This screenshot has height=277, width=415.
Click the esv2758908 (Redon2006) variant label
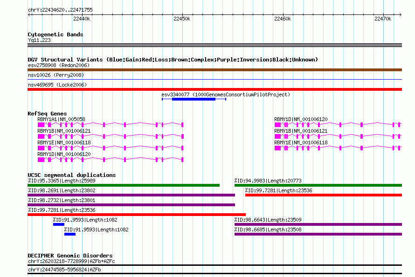click(x=59, y=65)
